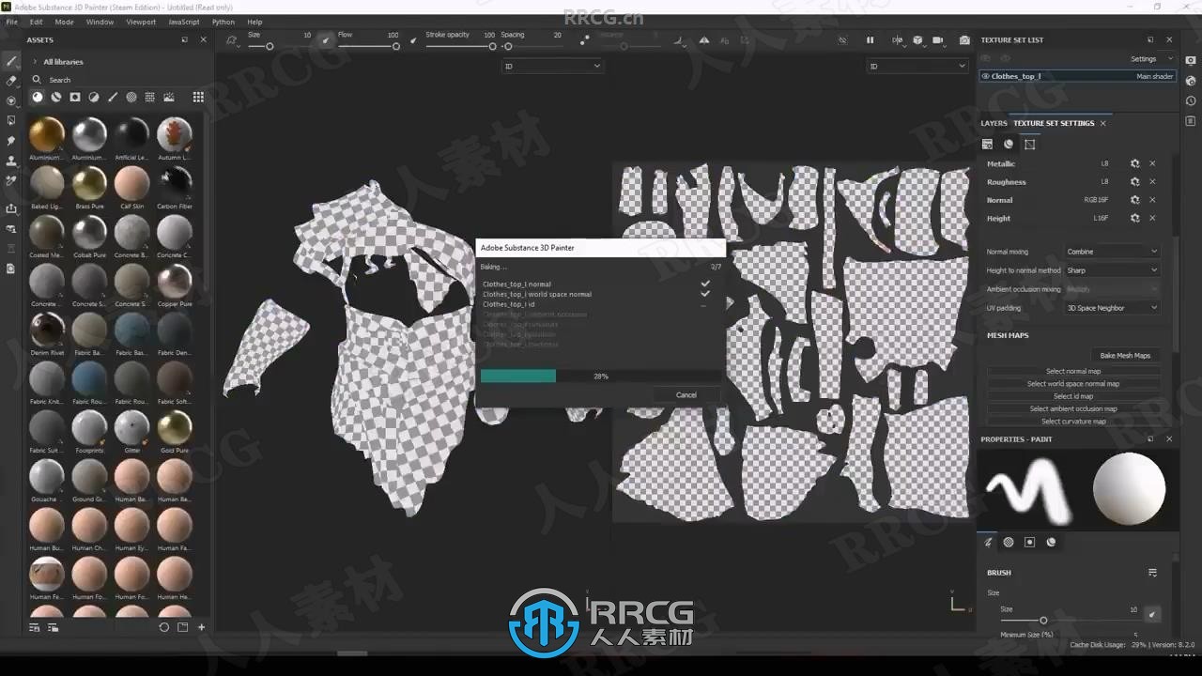Click Select normal map
This screenshot has width=1202, height=676.
point(1073,371)
